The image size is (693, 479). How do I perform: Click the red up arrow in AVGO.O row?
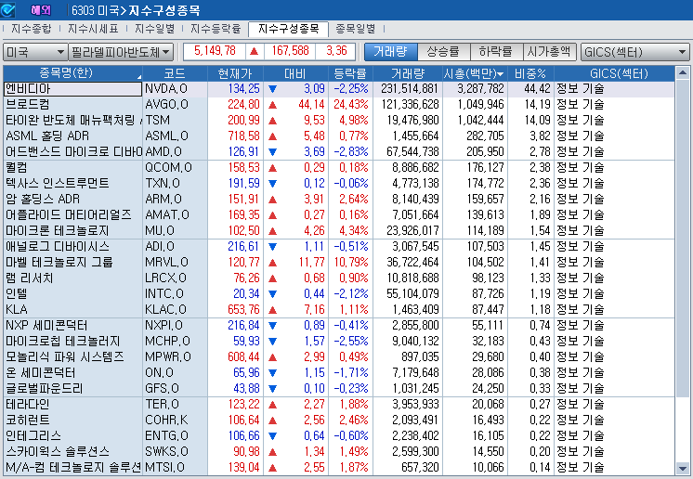(x=273, y=105)
